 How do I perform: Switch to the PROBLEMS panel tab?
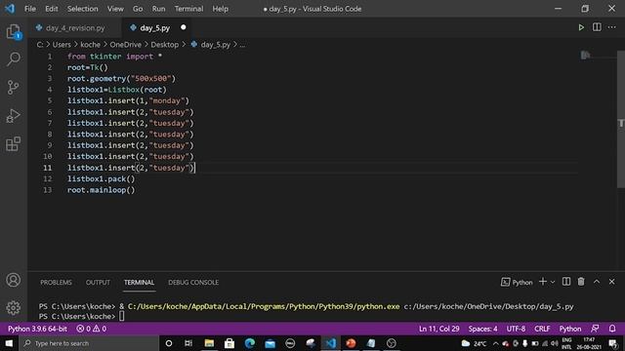coord(56,282)
